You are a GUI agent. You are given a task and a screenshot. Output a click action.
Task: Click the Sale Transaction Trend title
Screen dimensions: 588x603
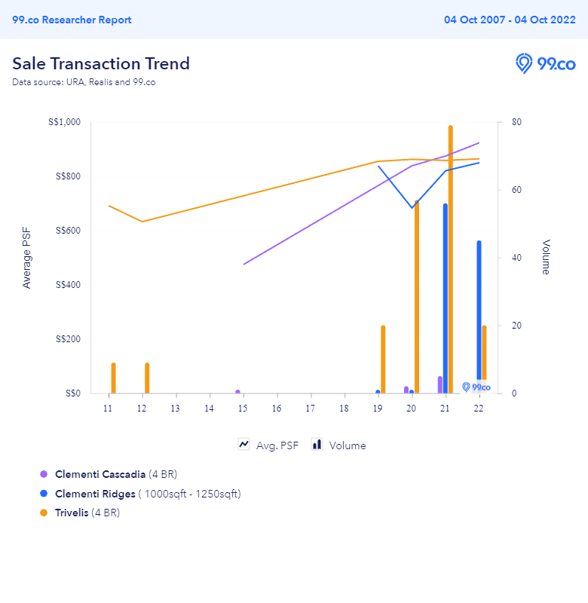101,64
